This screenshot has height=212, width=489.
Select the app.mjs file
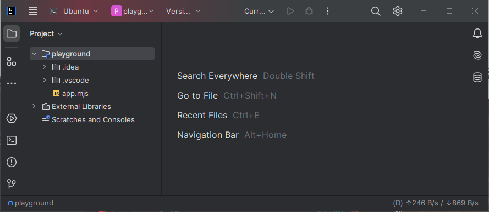(92, 94)
